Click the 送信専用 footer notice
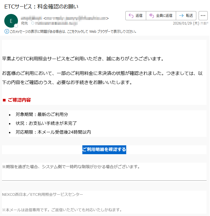 [x=62, y=210]
